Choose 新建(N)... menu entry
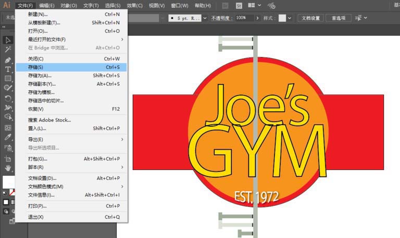Viewport: 400px width, 238px height. tap(71, 14)
